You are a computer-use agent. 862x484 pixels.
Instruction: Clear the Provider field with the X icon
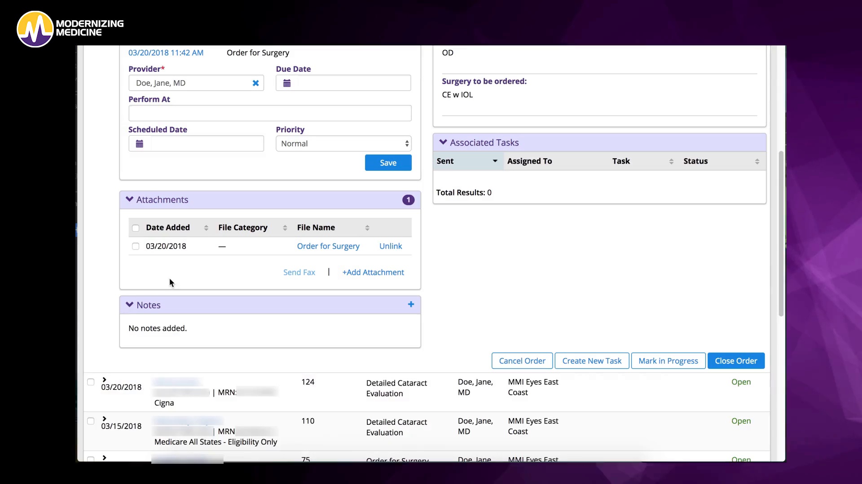pyautogui.click(x=255, y=83)
